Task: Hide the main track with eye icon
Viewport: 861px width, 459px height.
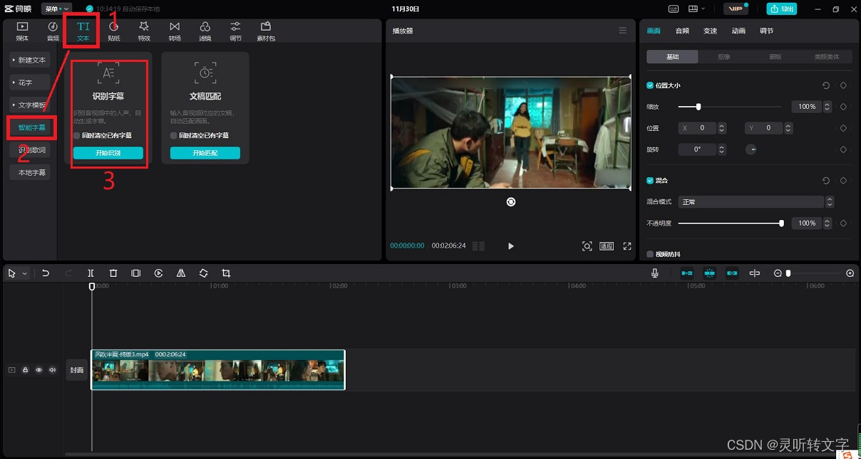Action: point(38,370)
